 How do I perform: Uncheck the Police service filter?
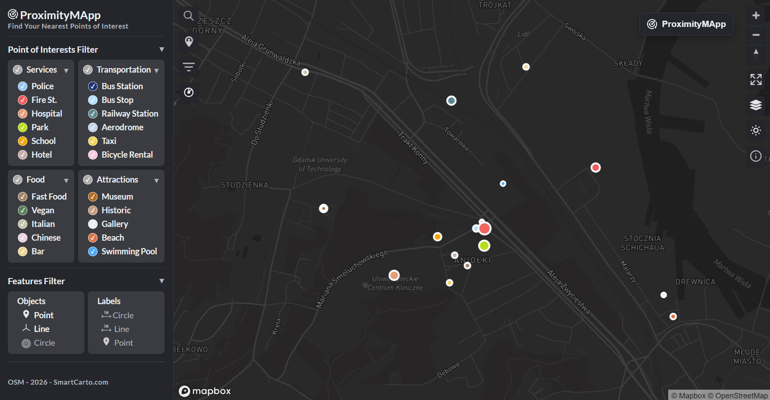click(x=22, y=86)
